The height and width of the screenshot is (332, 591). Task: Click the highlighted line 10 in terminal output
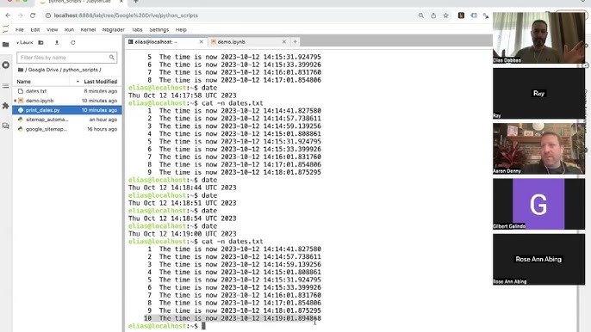233,318
